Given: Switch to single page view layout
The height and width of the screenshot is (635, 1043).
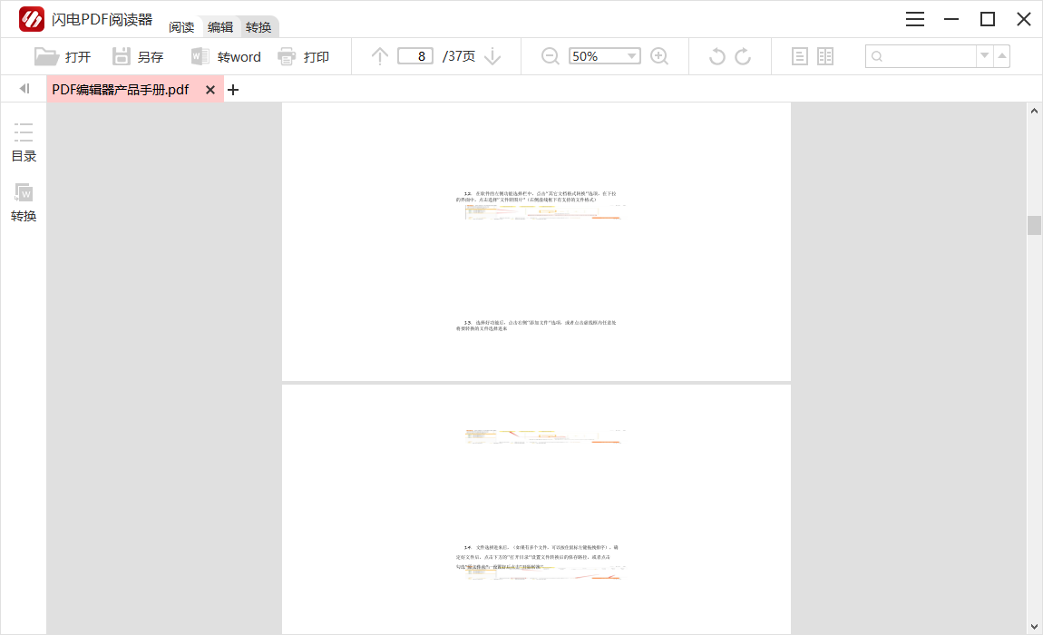Looking at the screenshot, I should (800, 56).
